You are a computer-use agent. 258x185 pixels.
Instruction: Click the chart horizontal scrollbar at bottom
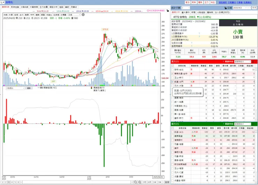(77, 182)
